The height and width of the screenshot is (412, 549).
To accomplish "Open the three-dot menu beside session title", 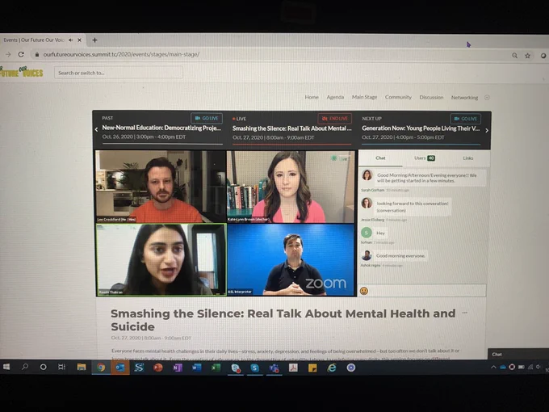I will click(464, 313).
